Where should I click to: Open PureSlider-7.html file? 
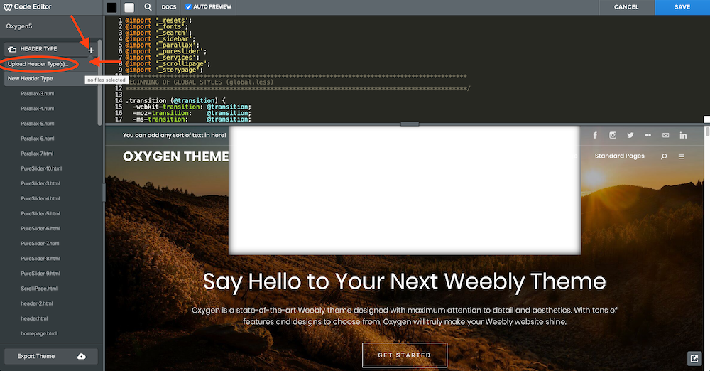coord(40,243)
